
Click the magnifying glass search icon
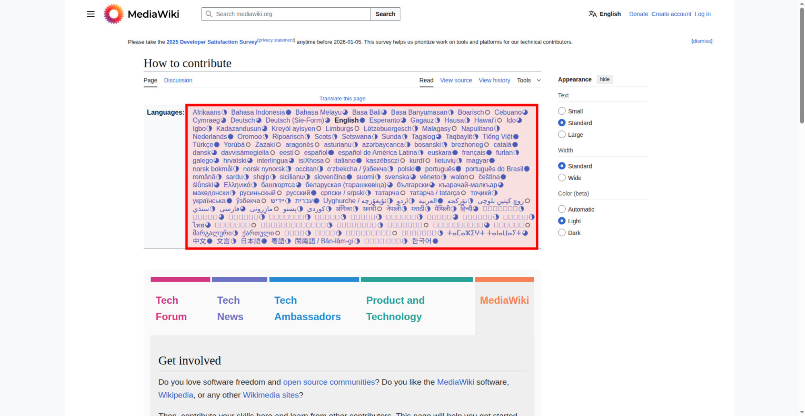click(209, 14)
